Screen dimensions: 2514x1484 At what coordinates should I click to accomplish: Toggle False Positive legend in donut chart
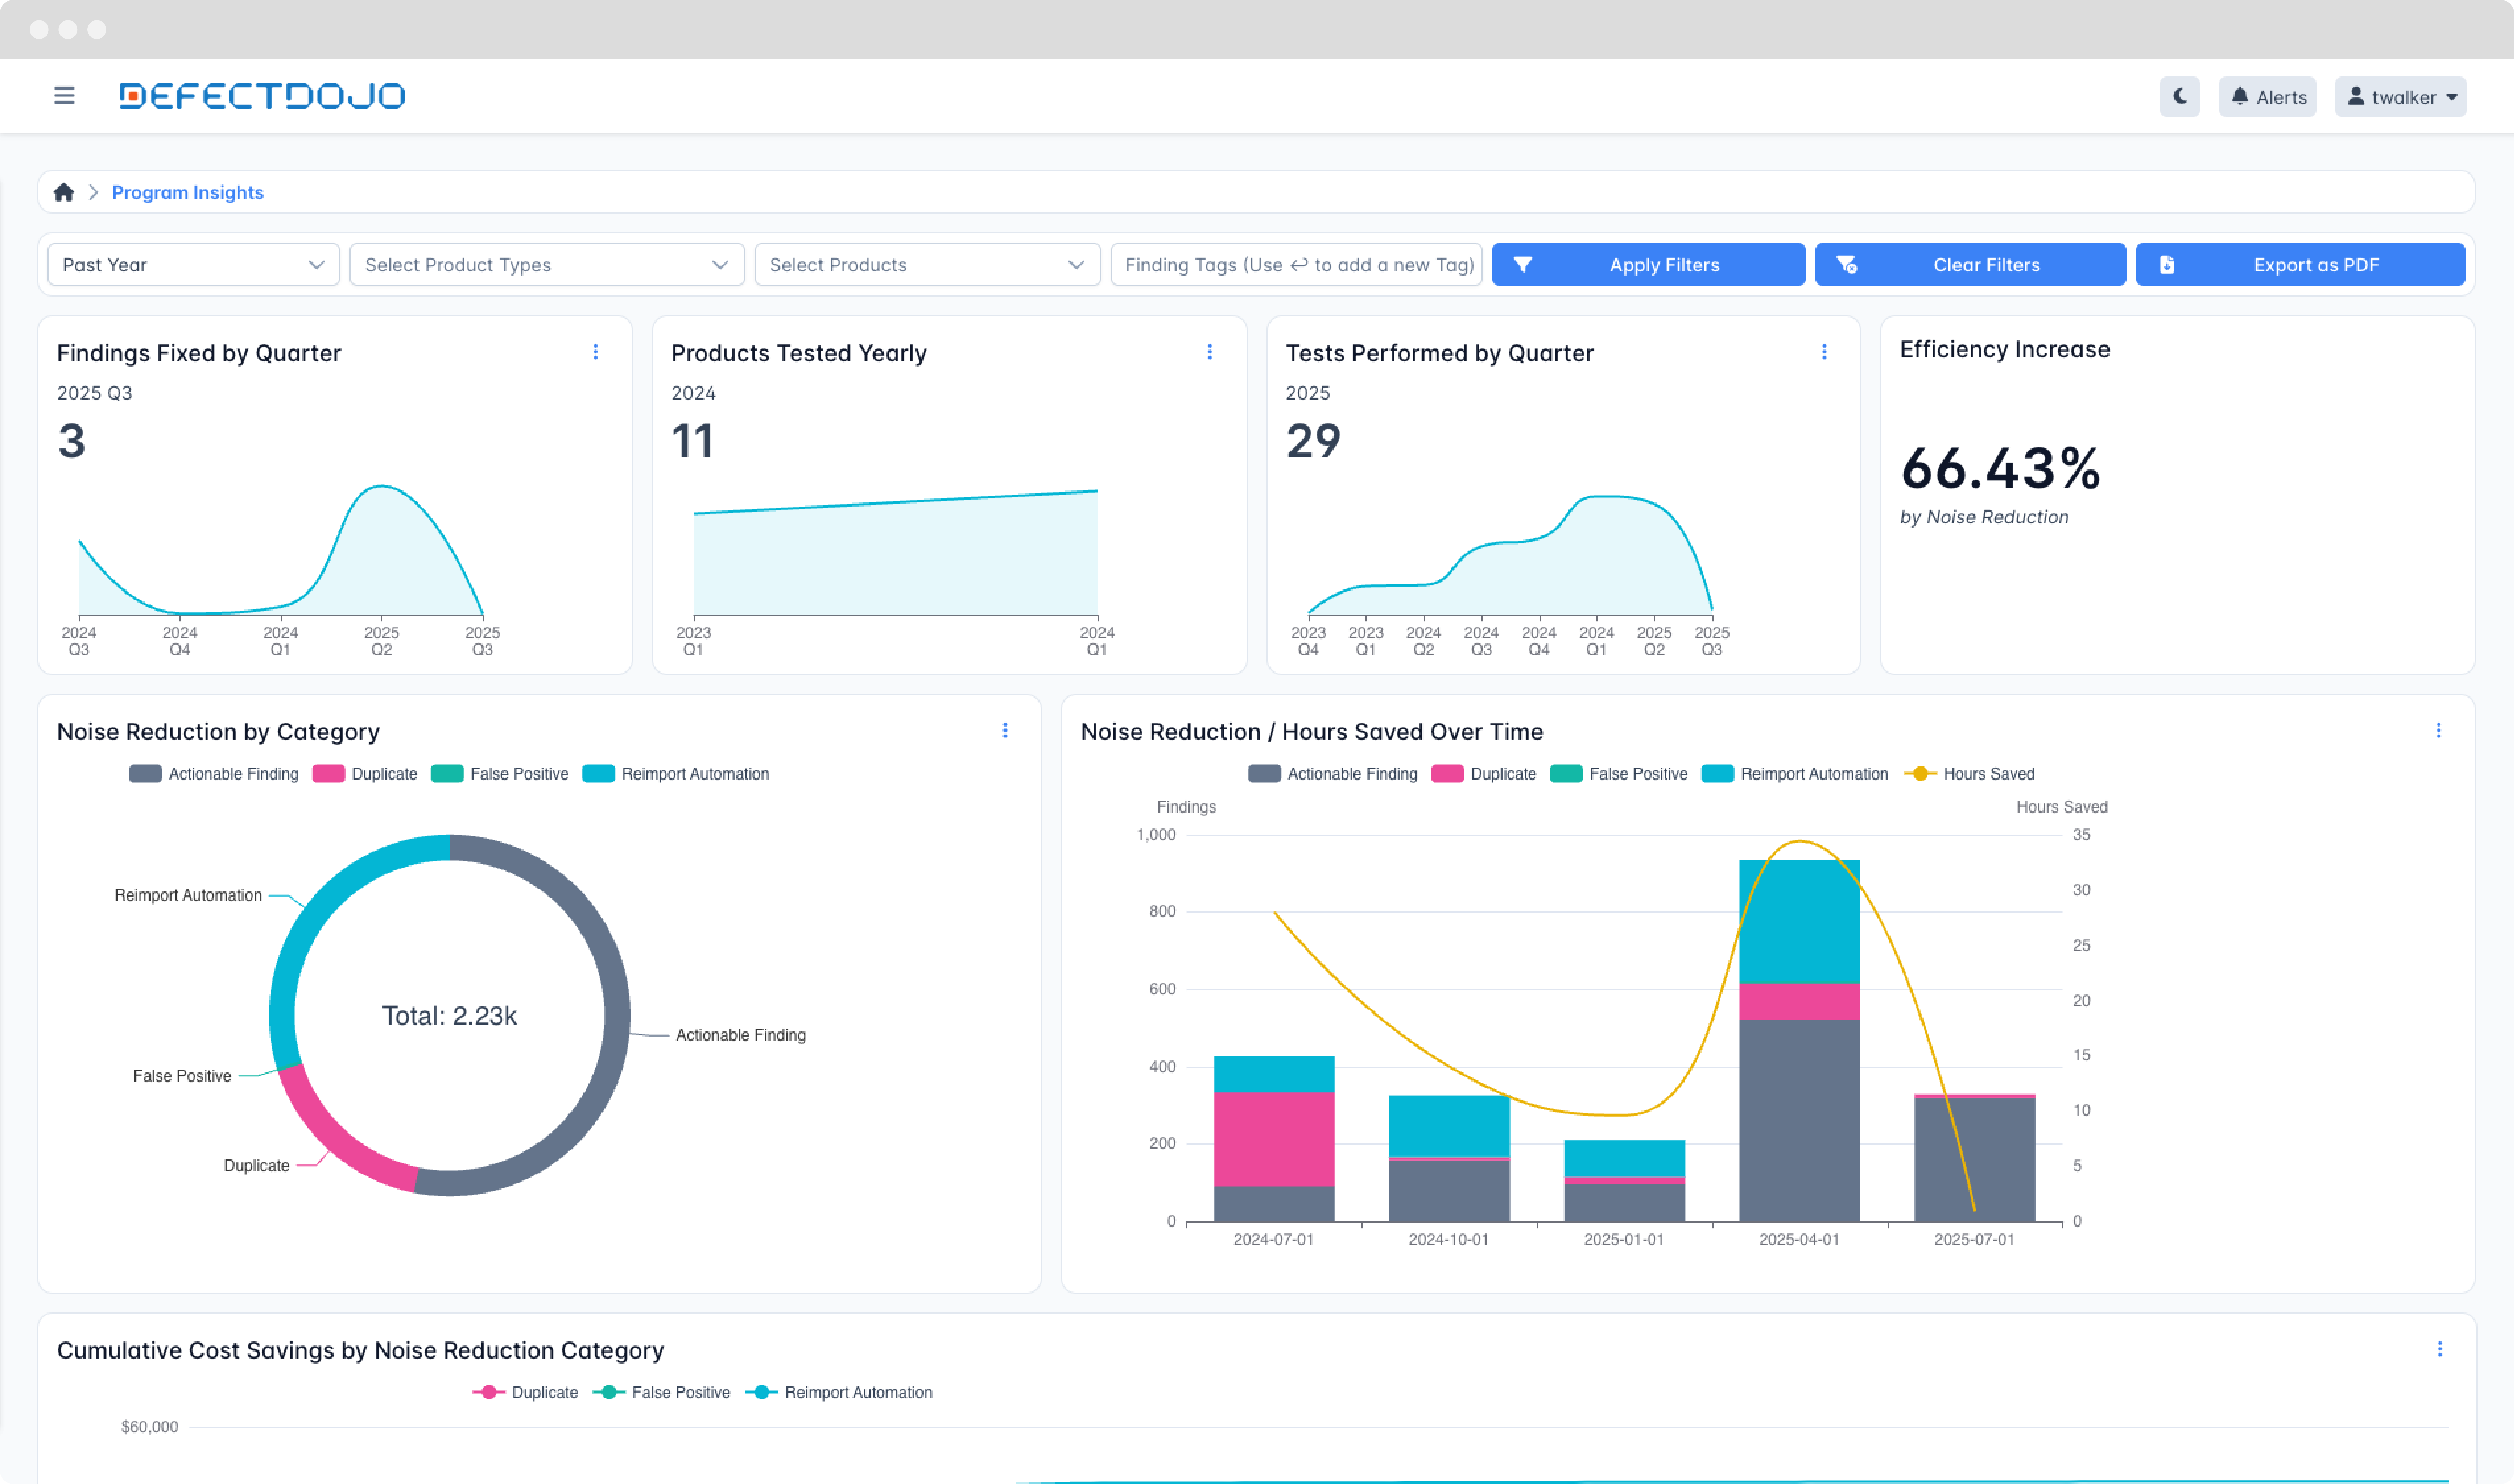[500, 774]
